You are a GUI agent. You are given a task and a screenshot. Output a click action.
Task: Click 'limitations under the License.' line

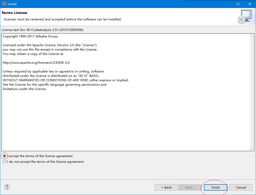pos(25,89)
